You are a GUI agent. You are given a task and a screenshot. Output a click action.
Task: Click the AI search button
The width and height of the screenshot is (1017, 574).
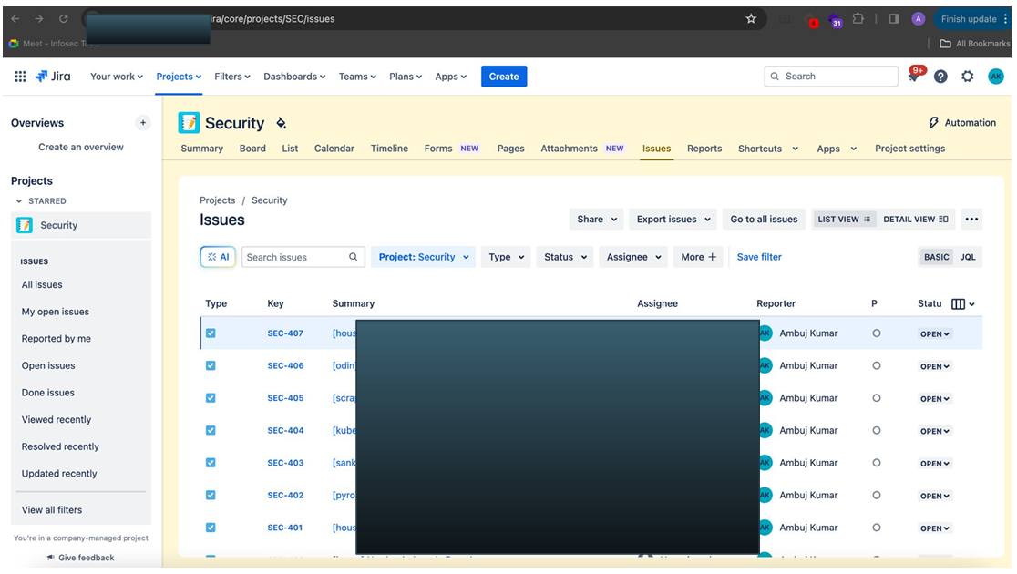click(x=218, y=257)
